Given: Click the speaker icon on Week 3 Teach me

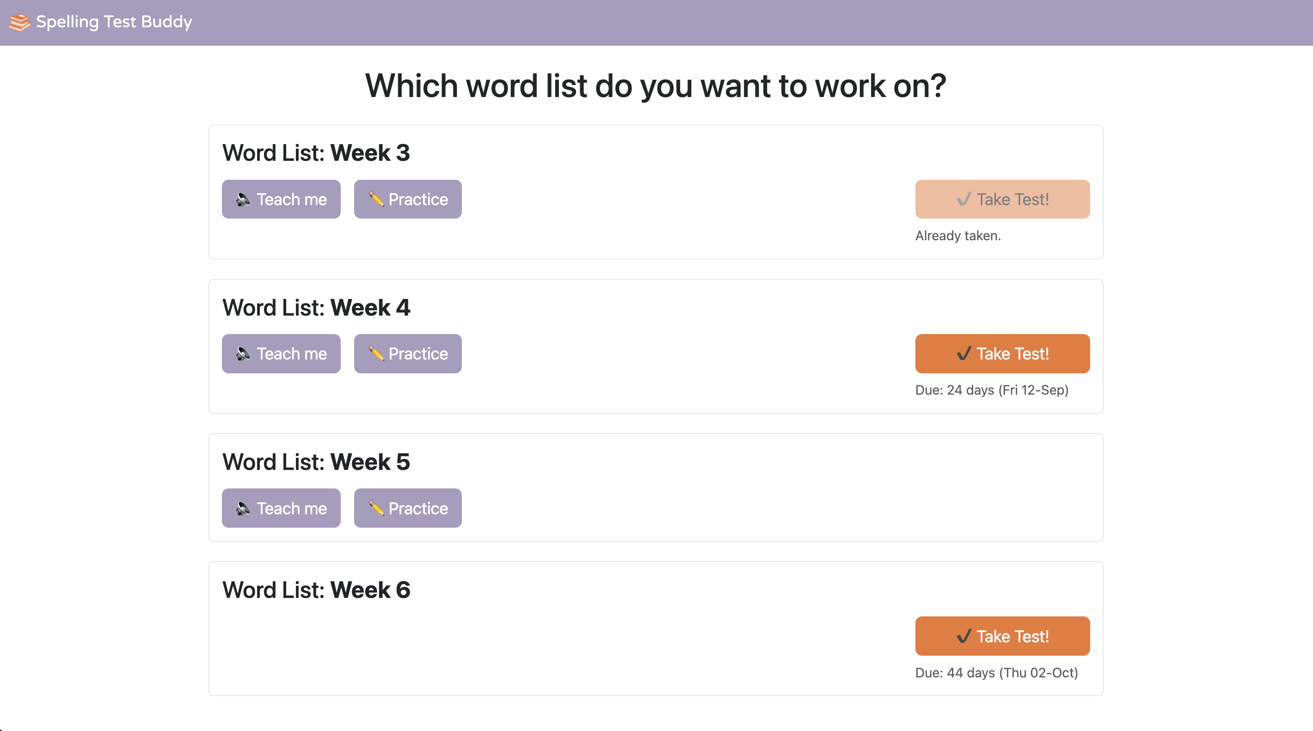Looking at the screenshot, I should pos(244,199).
